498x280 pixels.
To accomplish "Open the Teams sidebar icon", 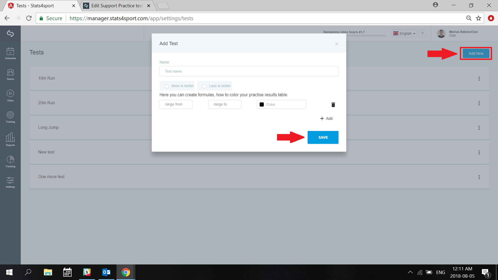I will (x=10, y=74).
